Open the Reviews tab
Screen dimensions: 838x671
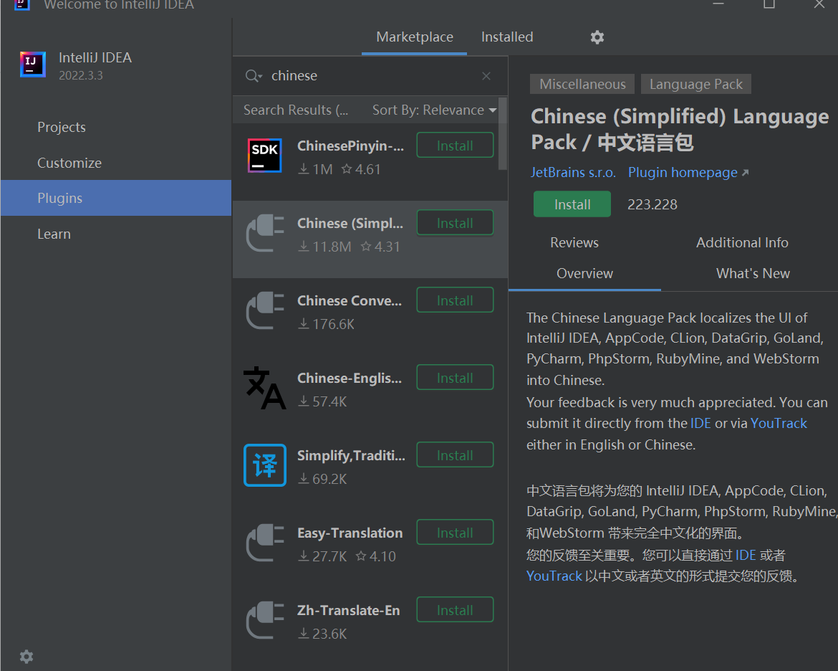574,242
